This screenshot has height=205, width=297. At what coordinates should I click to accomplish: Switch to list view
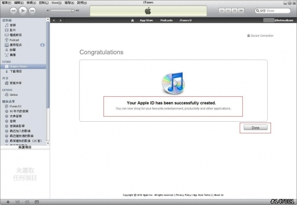222,11
